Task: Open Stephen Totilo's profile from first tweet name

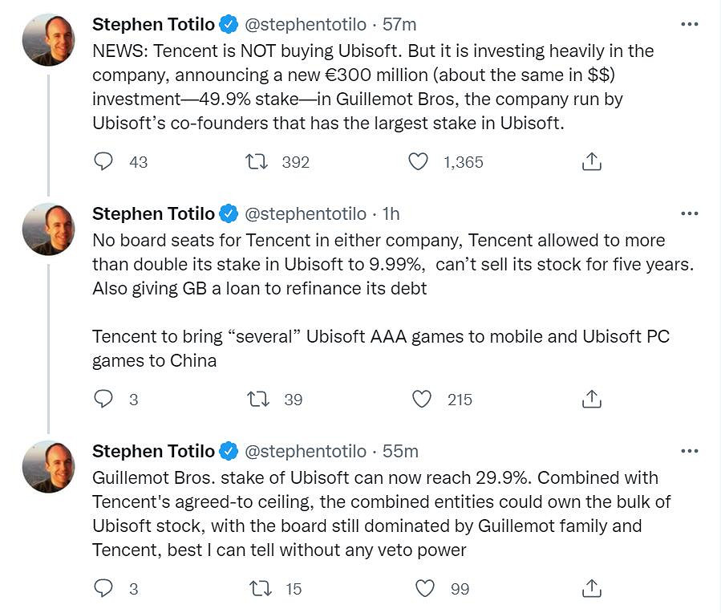Action: [153, 24]
